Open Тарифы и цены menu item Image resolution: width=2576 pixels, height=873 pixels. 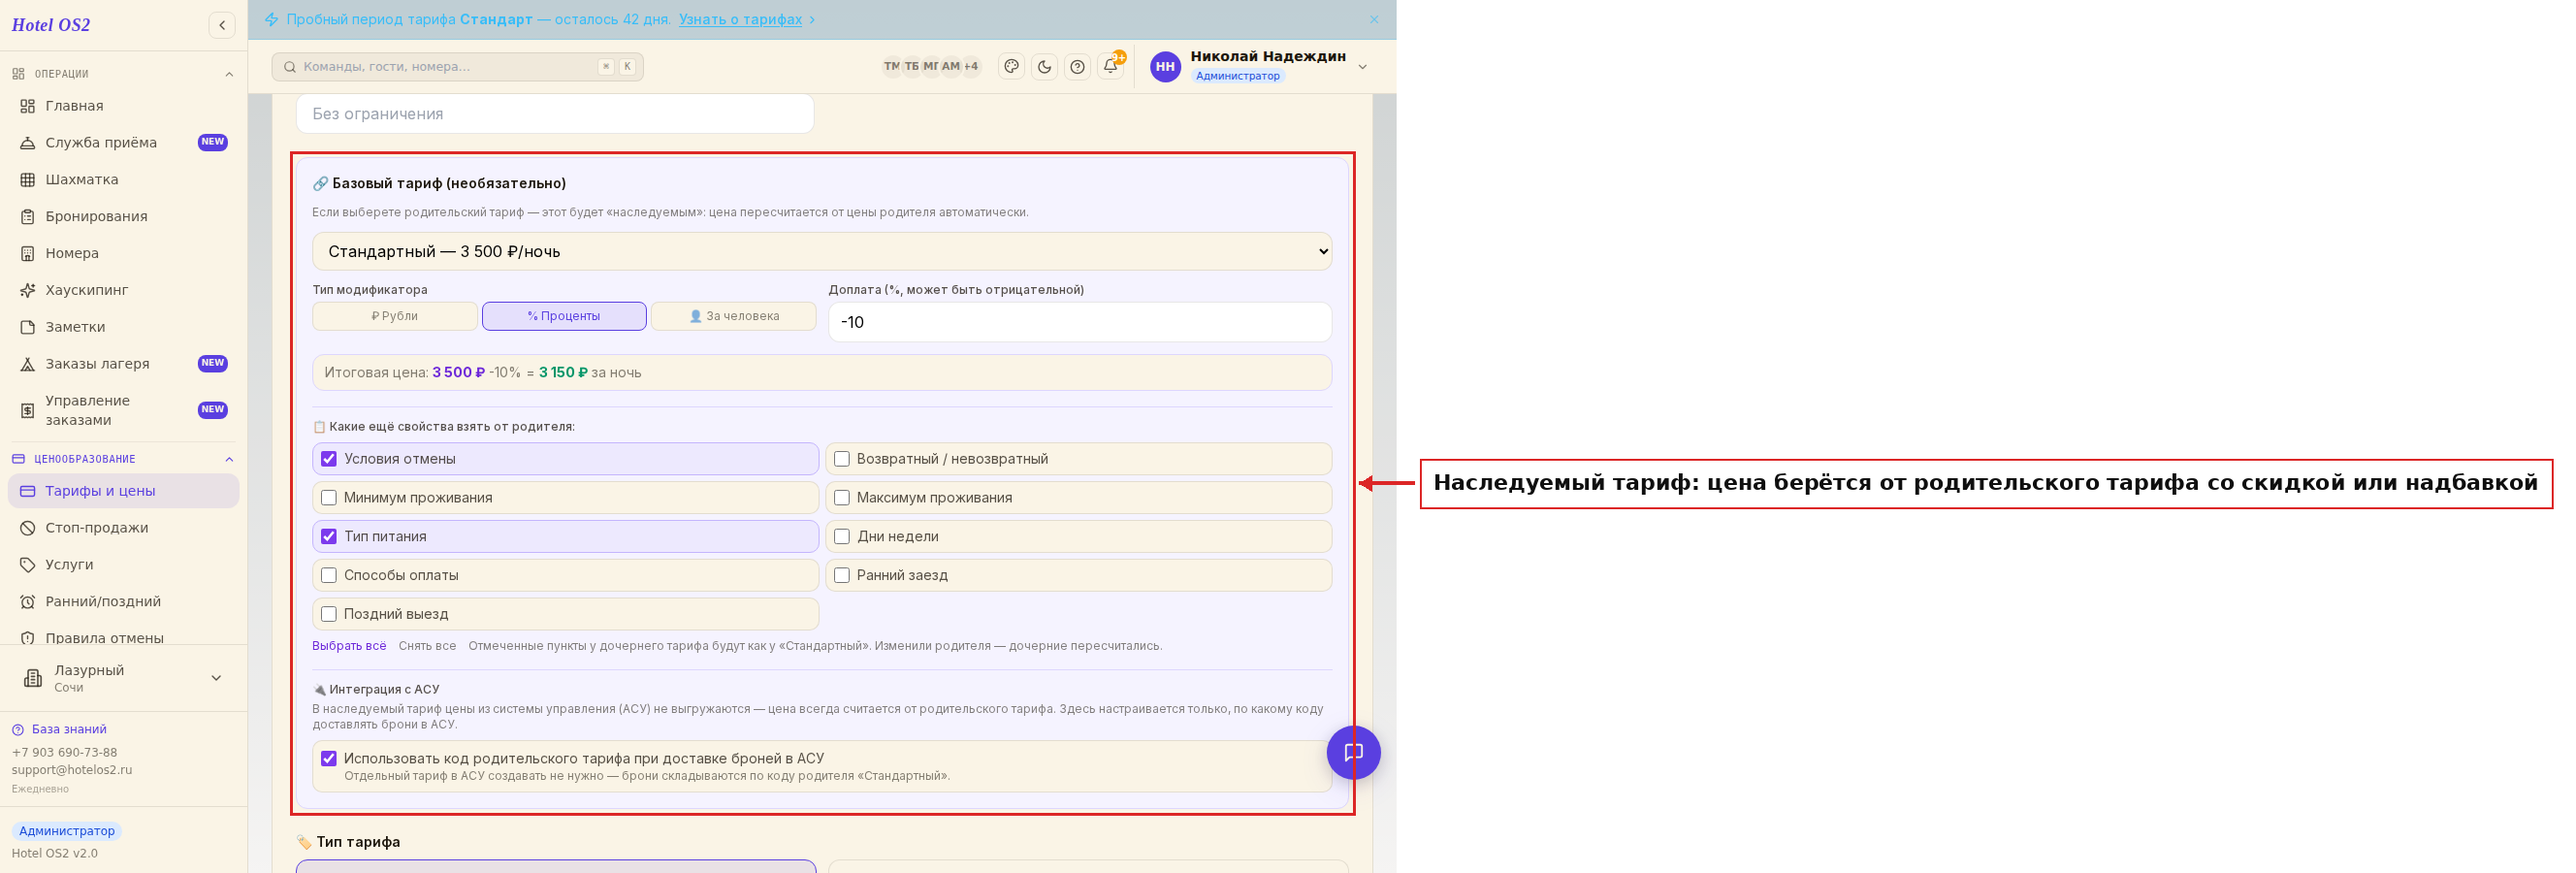(123, 491)
